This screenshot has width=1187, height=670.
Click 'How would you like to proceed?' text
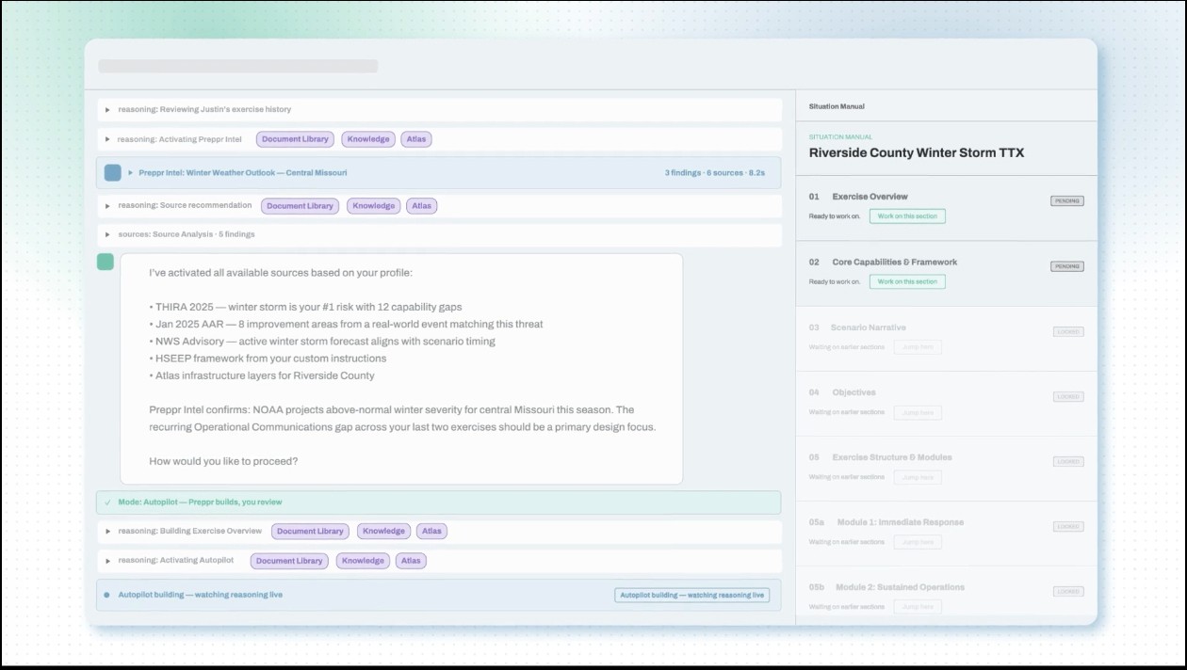223,461
